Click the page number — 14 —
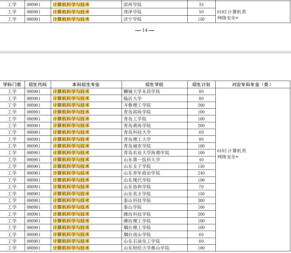This screenshot has width=291, height=253. click(x=145, y=31)
